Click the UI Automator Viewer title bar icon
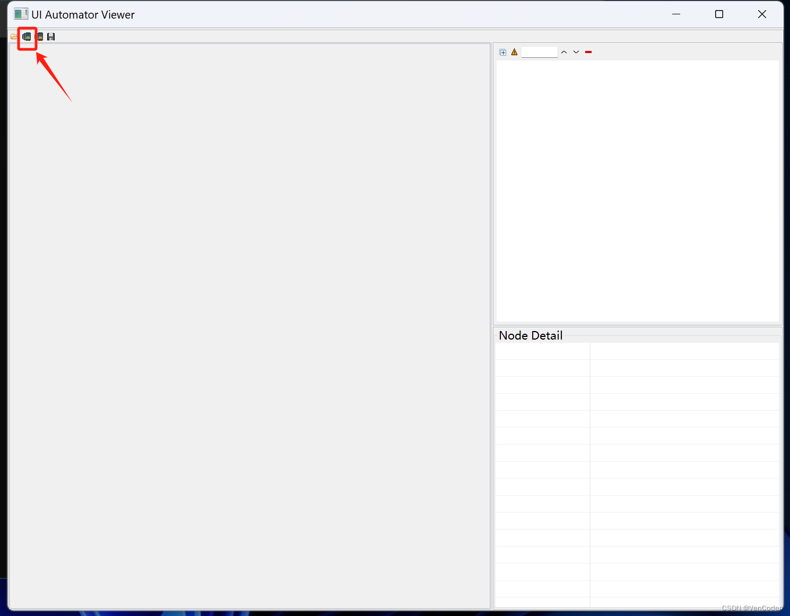The height and width of the screenshot is (616, 790). [x=21, y=14]
